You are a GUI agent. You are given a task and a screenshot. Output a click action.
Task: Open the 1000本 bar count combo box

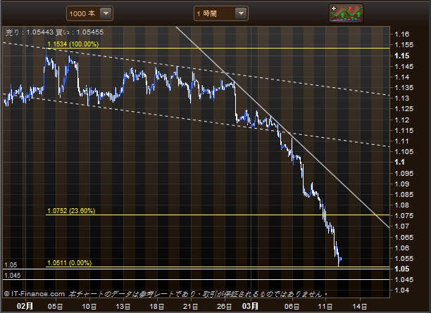(89, 13)
